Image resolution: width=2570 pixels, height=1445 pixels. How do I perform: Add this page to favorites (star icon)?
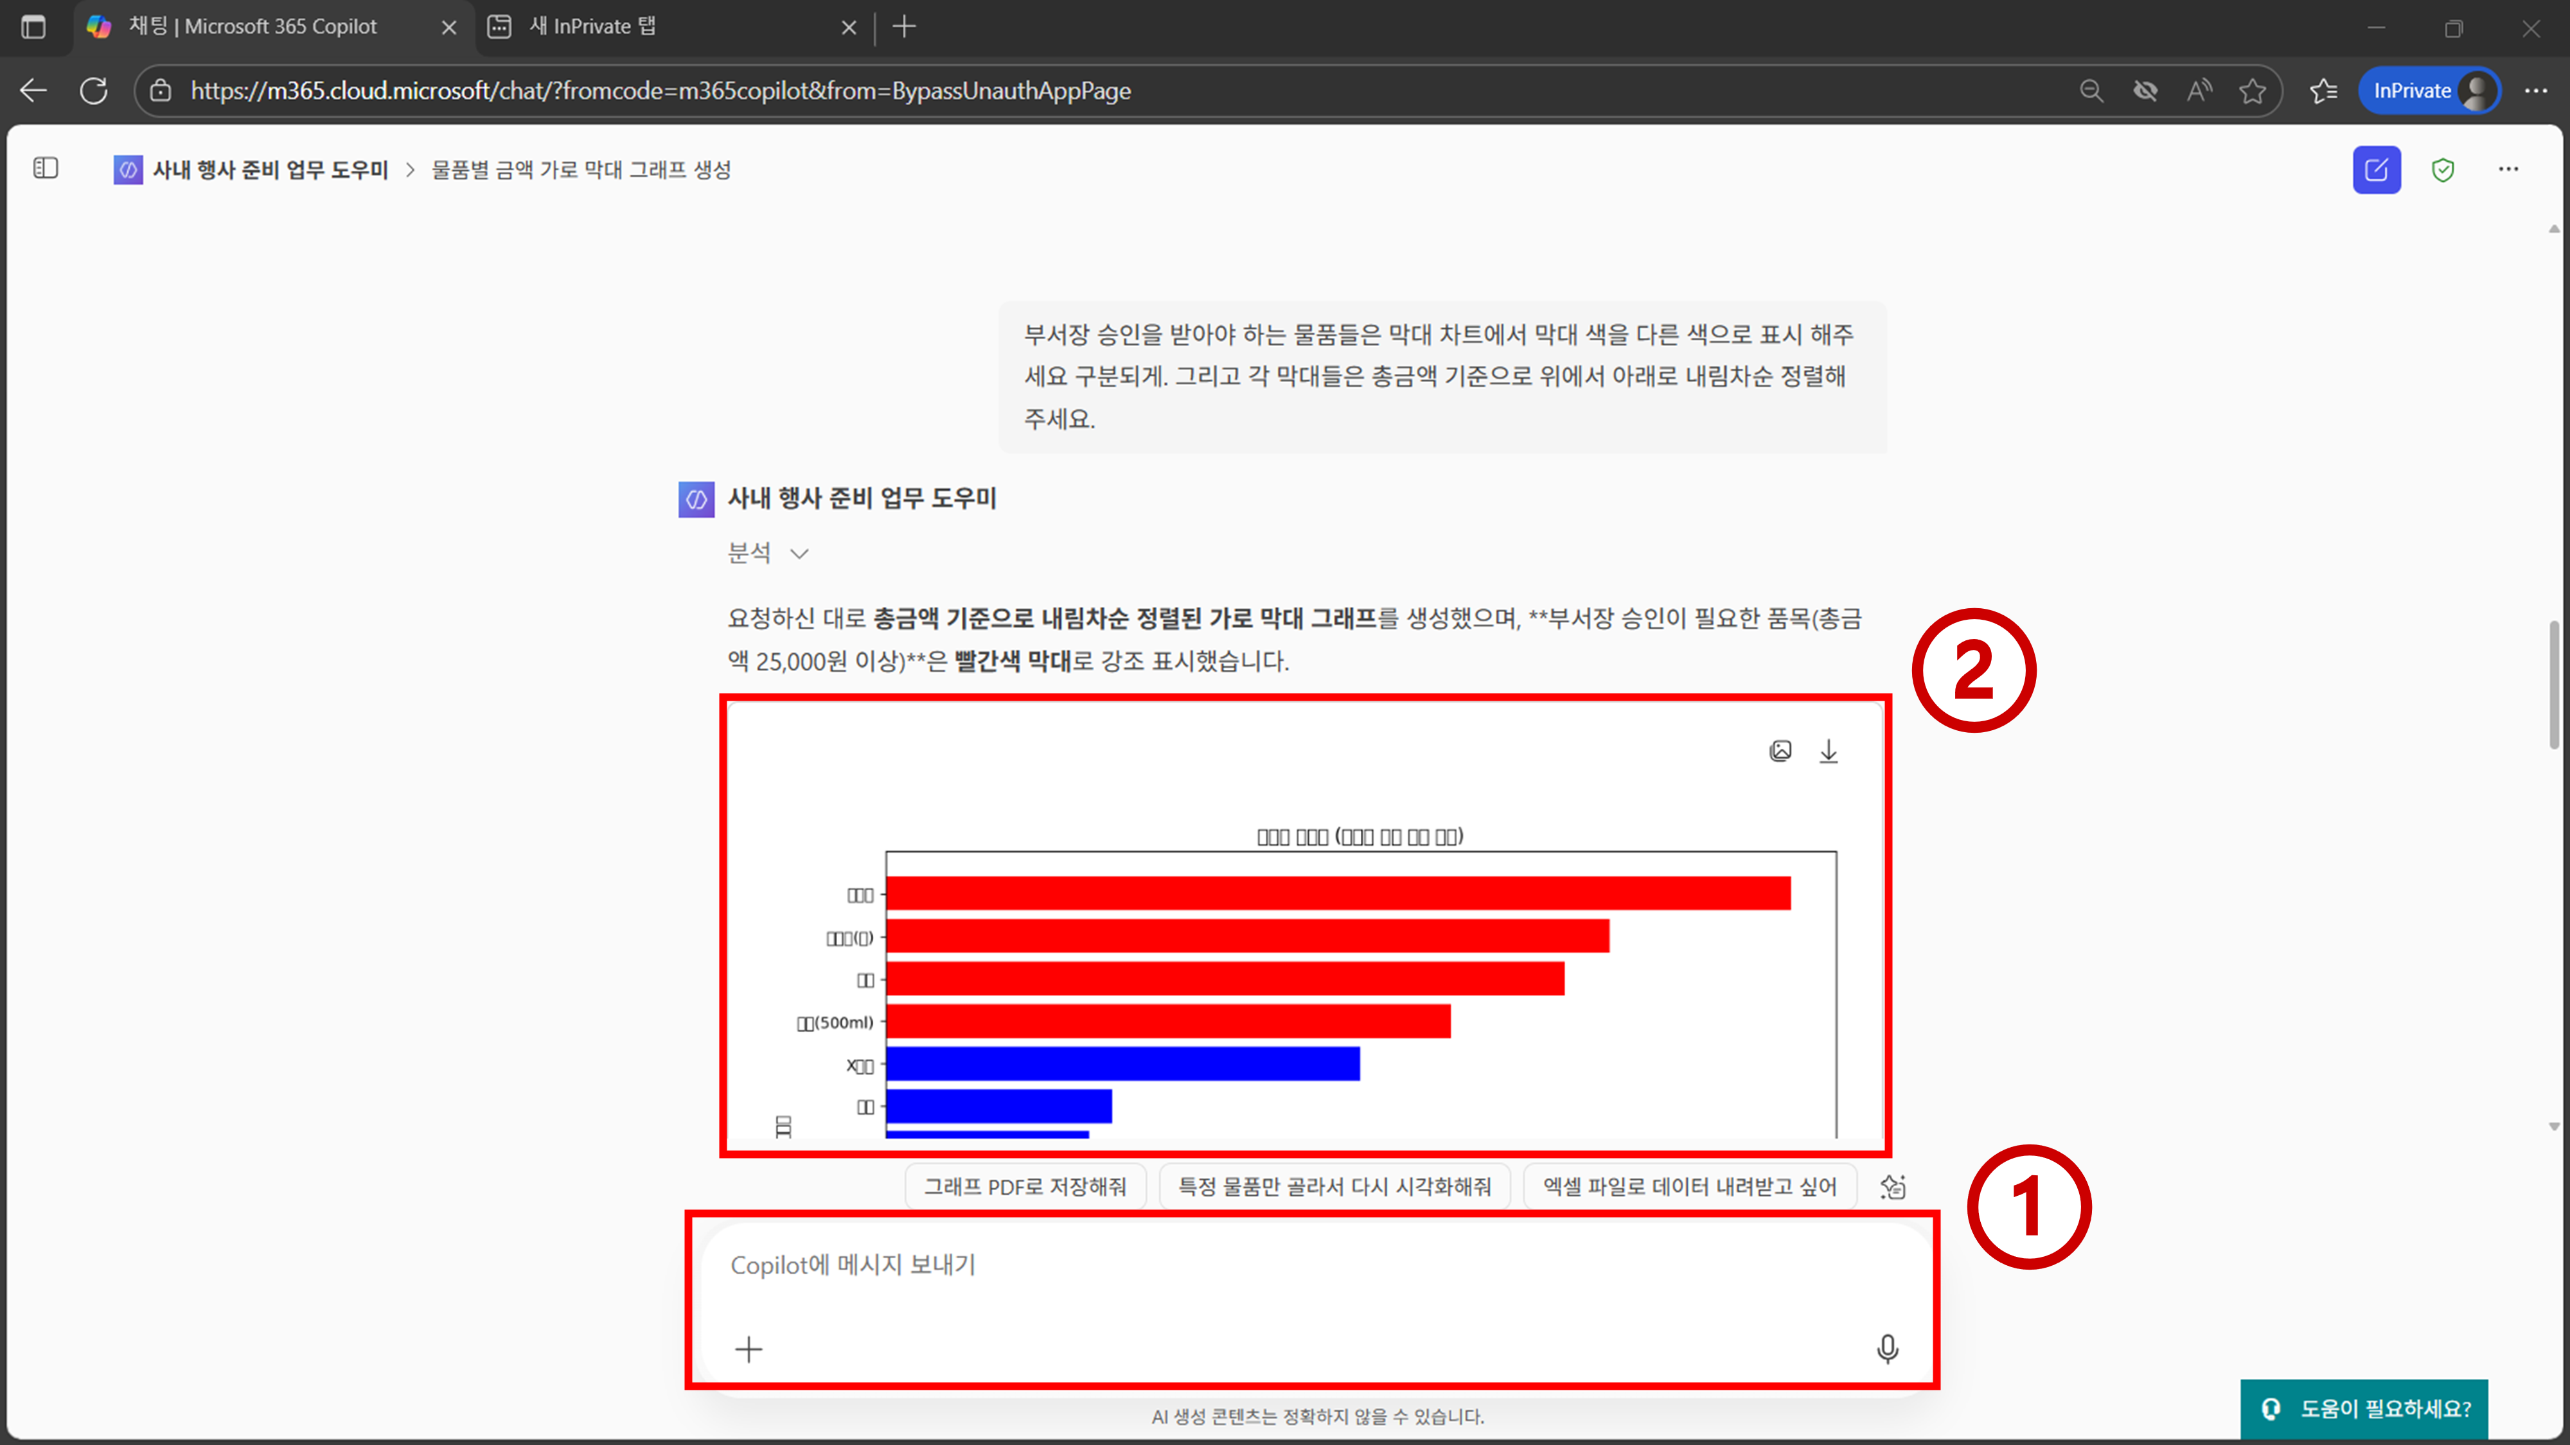click(2252, 91)
